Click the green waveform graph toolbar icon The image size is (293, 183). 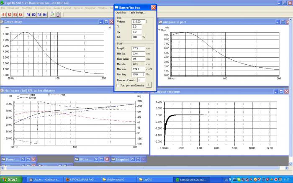52,15
